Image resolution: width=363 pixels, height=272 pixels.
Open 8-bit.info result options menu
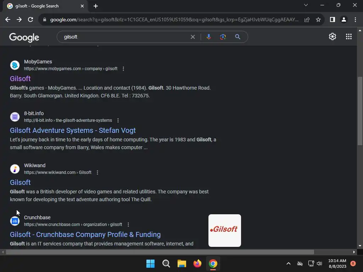118,120
